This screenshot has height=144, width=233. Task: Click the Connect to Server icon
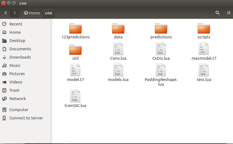pos(4,118)
